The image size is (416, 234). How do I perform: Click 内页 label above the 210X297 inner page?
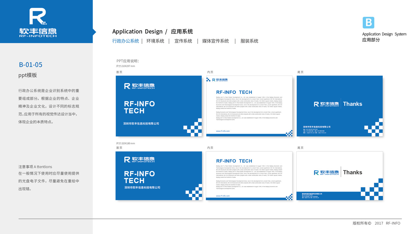coord(210,72)
